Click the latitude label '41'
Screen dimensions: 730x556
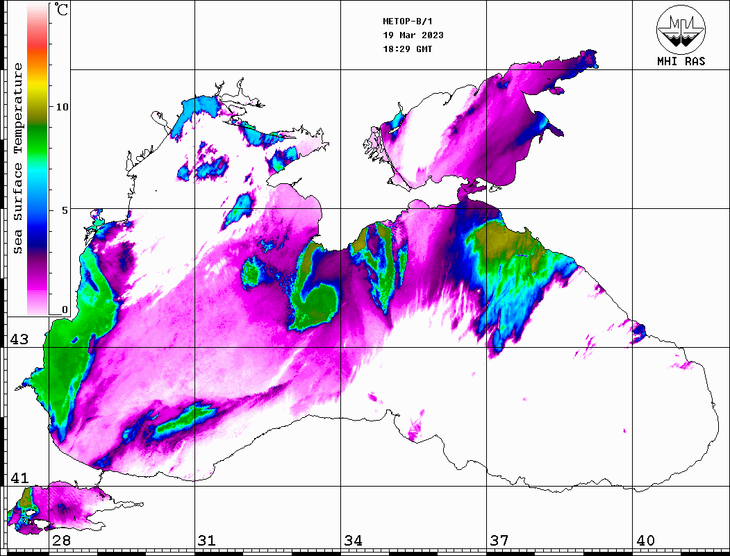pos(19,478)
